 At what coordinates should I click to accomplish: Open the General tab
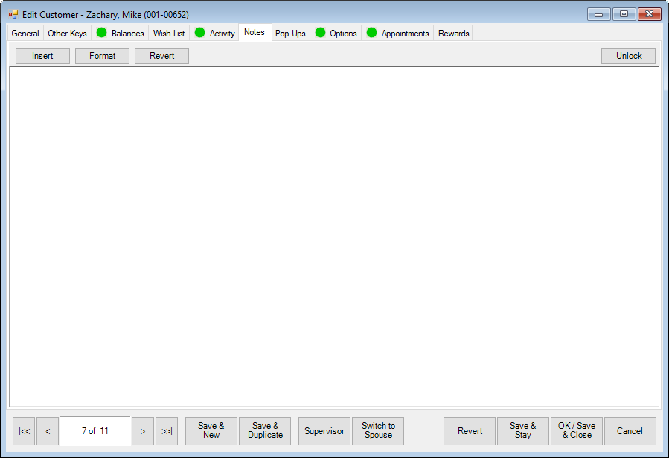[25, 34]
